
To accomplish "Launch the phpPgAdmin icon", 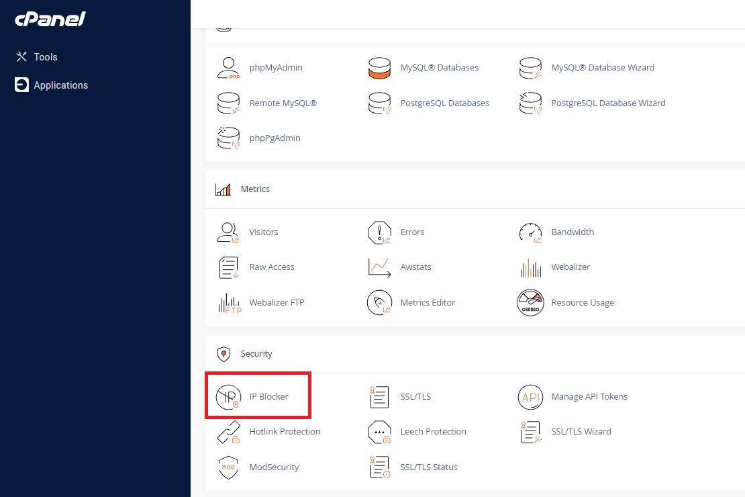I will (229, 138).
